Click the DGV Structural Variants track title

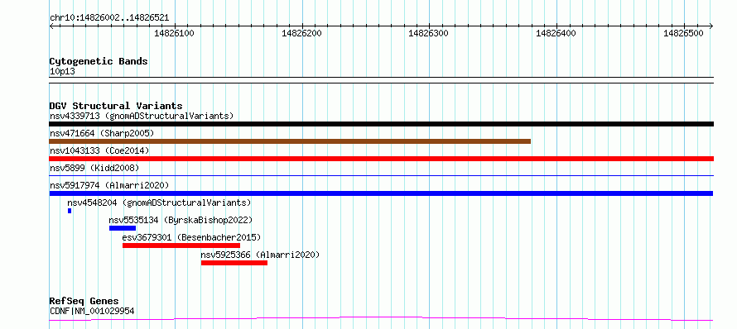tap(116, 106)
